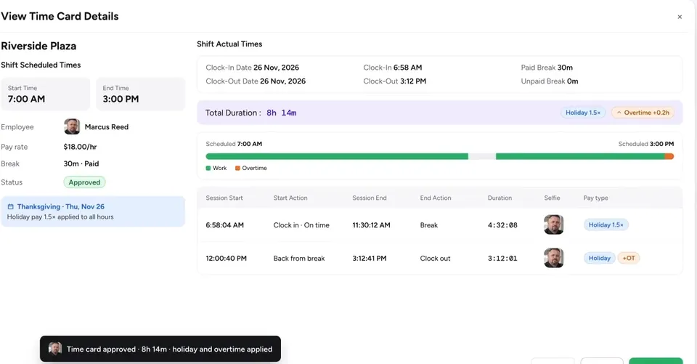The width and height of the screenshot is (697, 364).
Task: Click Total Duration value 8h 14m
Action: coord(282,113)
